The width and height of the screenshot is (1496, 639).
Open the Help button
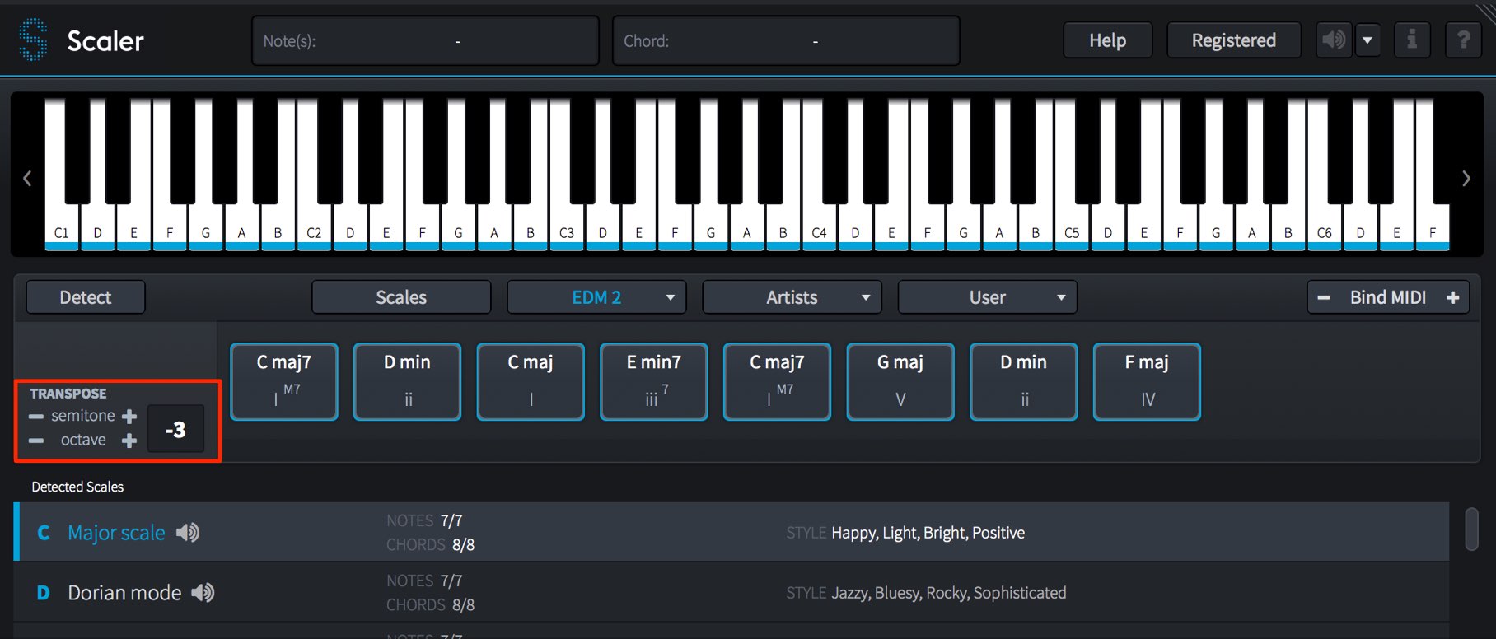pyautogui.click(x=1107, y=40)
